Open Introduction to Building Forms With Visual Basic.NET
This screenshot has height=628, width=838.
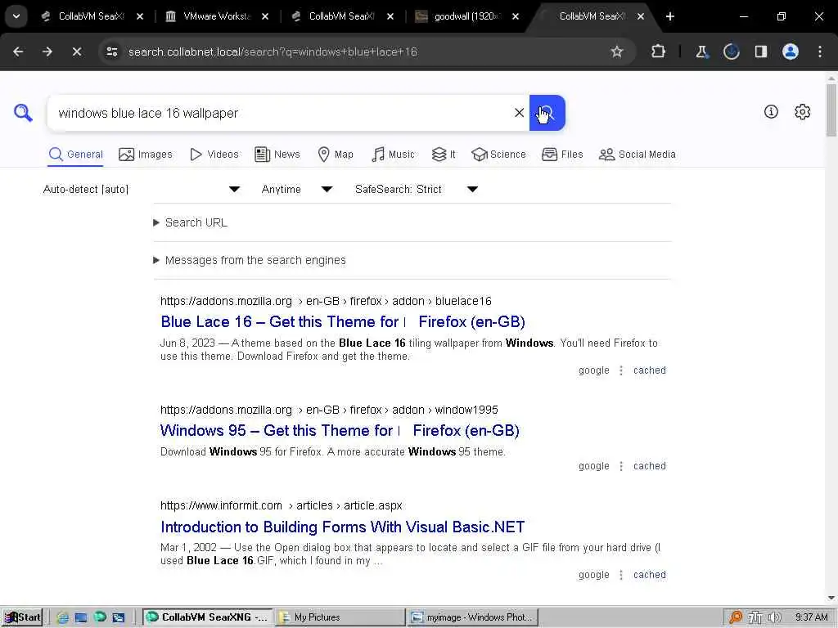343,527
